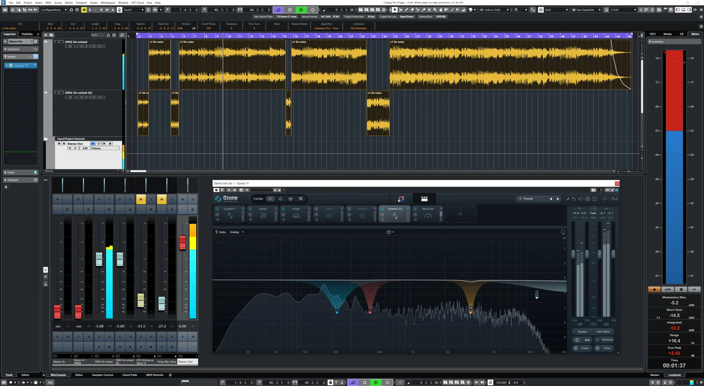Open the Ozone module grid view
704x386 pixels.
point(424,199)
